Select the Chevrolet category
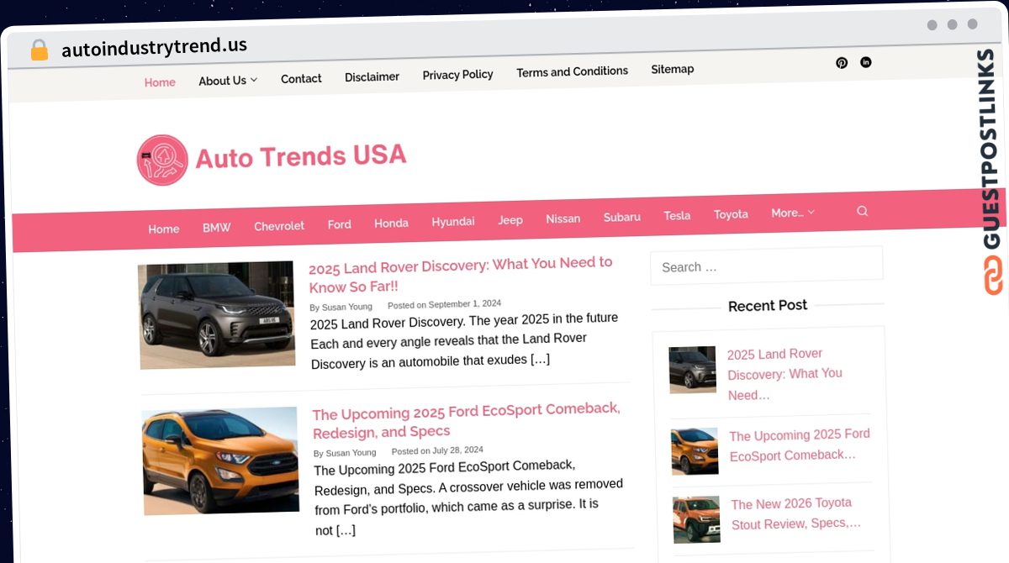The height and width of the screenshot is (563, 1009). pyautogui.click(x=279, y=226)
